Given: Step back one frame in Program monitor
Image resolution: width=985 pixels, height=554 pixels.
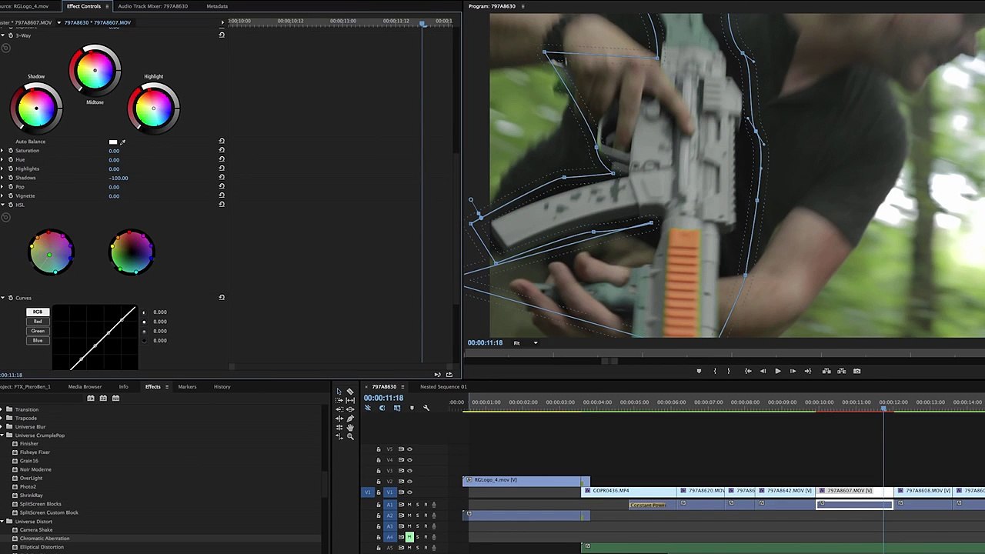Looking at the screenshot, I should (x=763, y=371).
